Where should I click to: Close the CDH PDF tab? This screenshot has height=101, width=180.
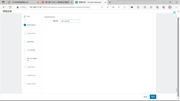[x=38, y=2]
